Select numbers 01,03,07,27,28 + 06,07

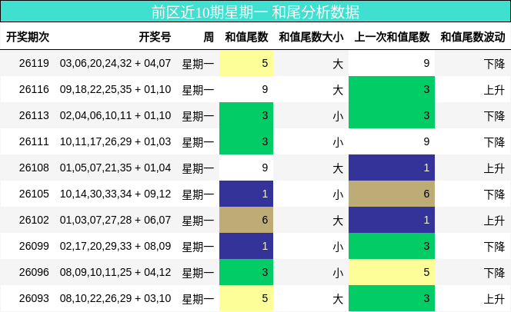point(115,220)
